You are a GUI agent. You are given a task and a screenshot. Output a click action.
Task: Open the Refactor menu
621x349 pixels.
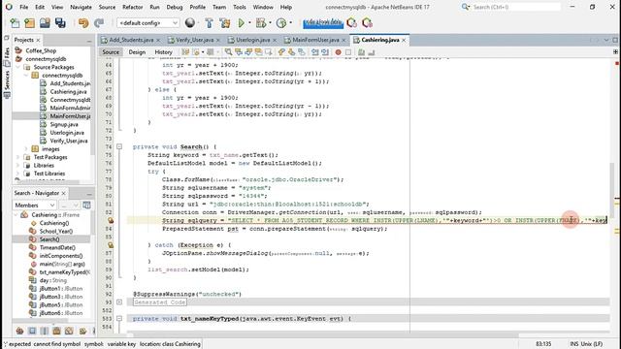pyautogui.click(x=132, y=7)
